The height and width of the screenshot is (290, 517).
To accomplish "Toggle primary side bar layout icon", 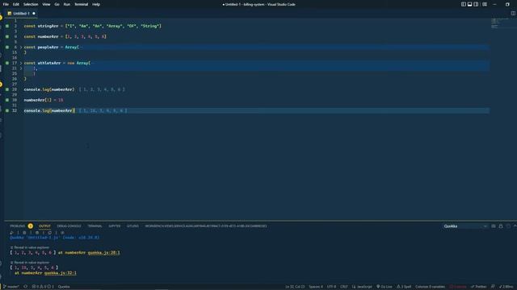I will coord(463,4).
